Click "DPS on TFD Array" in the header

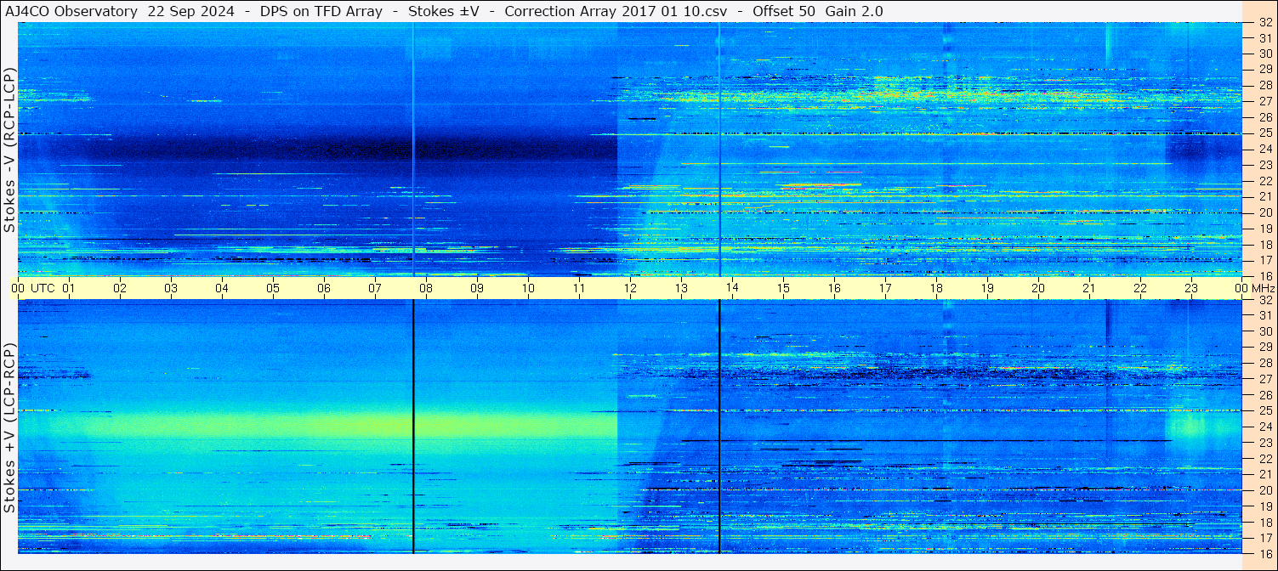(321, 11)
